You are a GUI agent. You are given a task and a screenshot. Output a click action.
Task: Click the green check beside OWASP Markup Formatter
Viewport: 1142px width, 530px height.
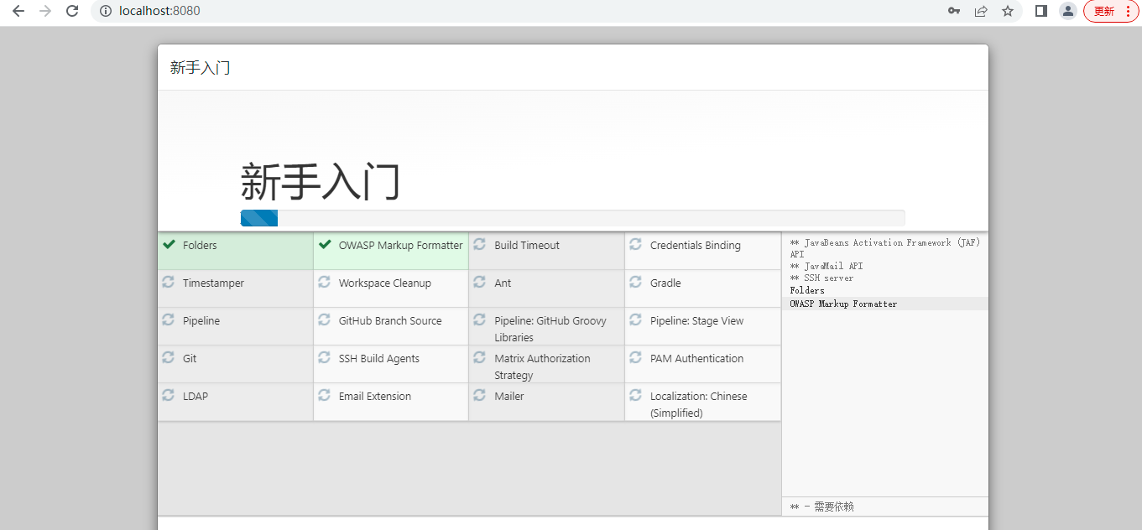point(326,244)
